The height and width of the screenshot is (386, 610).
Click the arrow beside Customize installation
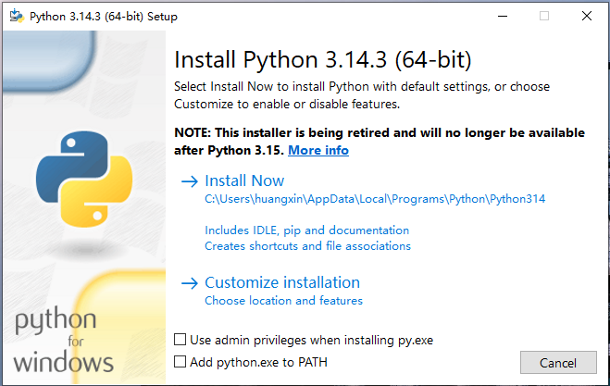coord(190,283)
